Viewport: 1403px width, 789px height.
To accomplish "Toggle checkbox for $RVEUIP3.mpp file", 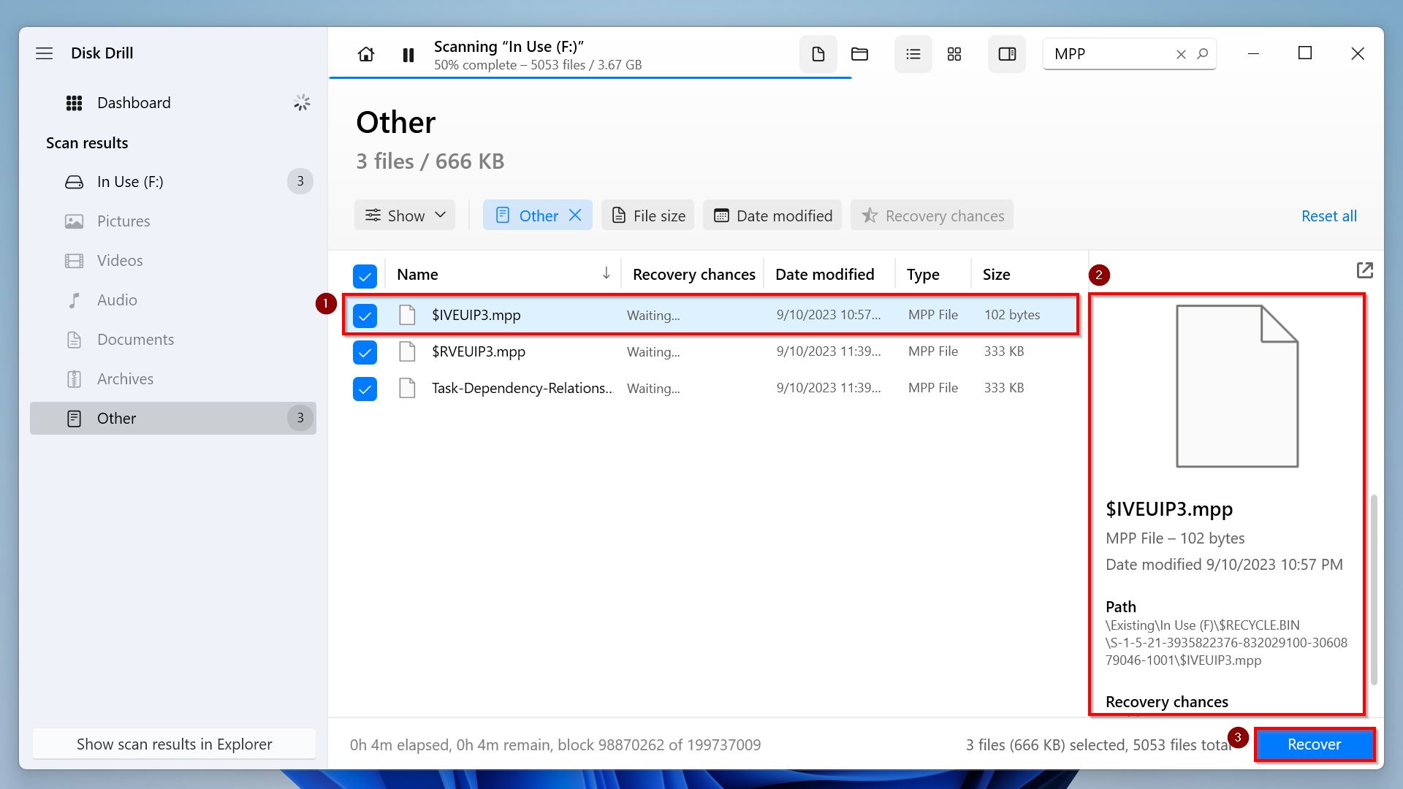I will pos(365,351).
